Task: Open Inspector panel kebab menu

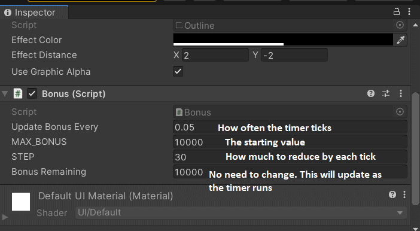Action: (x=409, y=11)
